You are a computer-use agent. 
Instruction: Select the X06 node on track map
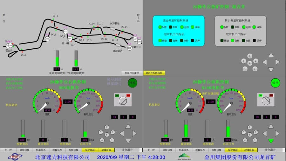pos(47,39)
